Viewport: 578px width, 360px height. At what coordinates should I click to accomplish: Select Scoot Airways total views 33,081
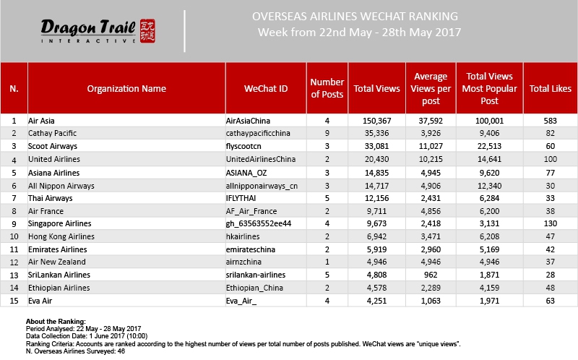376,146
